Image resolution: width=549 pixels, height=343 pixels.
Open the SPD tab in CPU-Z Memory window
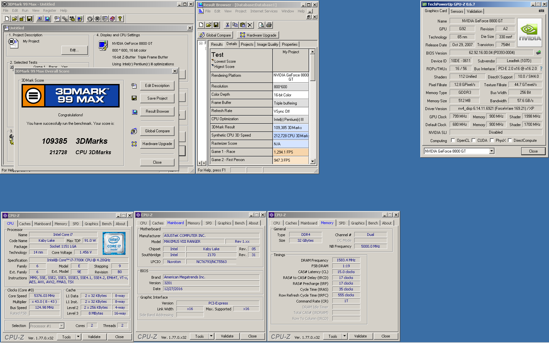click(342, 223)
